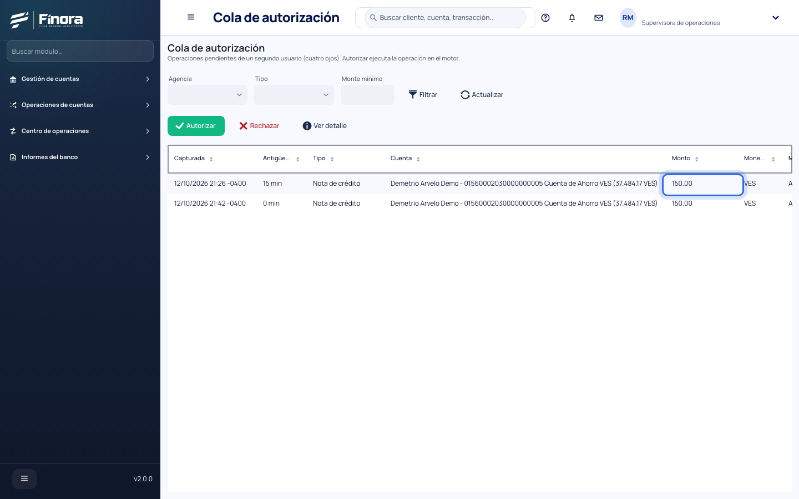Toggle the hamburger menu beside page title
This screenshot has height=499, width=799.
[x=191, y=17]
